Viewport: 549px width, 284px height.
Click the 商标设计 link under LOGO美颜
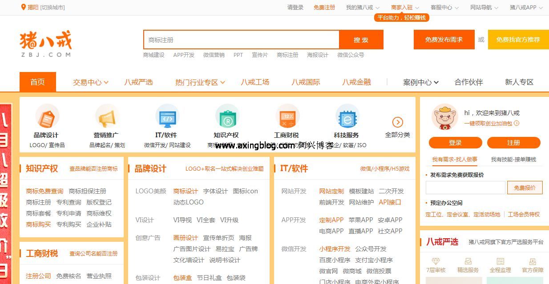[x=186, y=191]
